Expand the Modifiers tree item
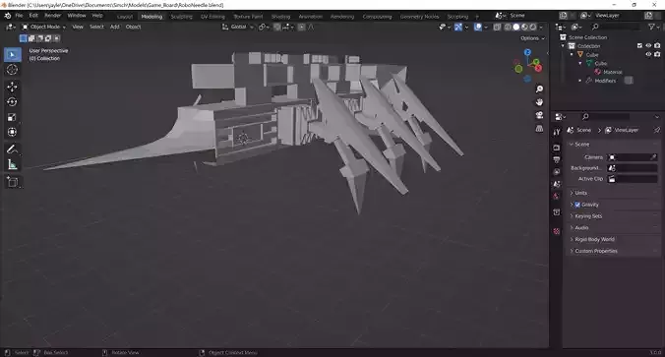The image size is (665, 357). click(x=580, y=81)
